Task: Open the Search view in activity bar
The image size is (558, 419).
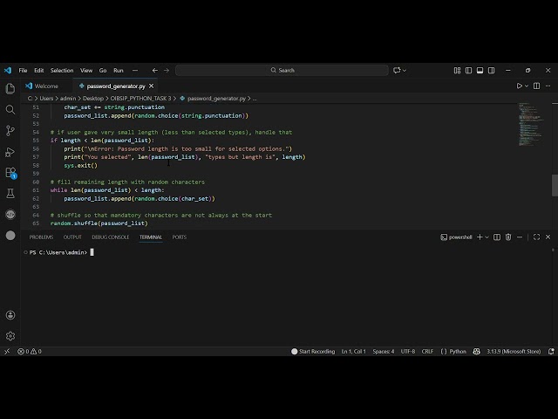Action: [x=10, y=110]
